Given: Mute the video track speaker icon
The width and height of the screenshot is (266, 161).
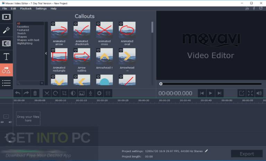Looking at the screenshot, I should [x=10, y=122].
